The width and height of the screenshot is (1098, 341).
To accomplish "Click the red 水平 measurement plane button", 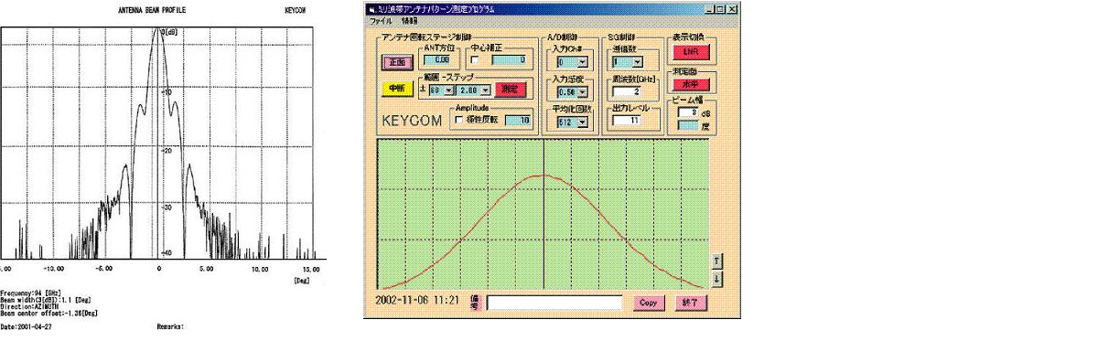I will (x=691, y=83).
